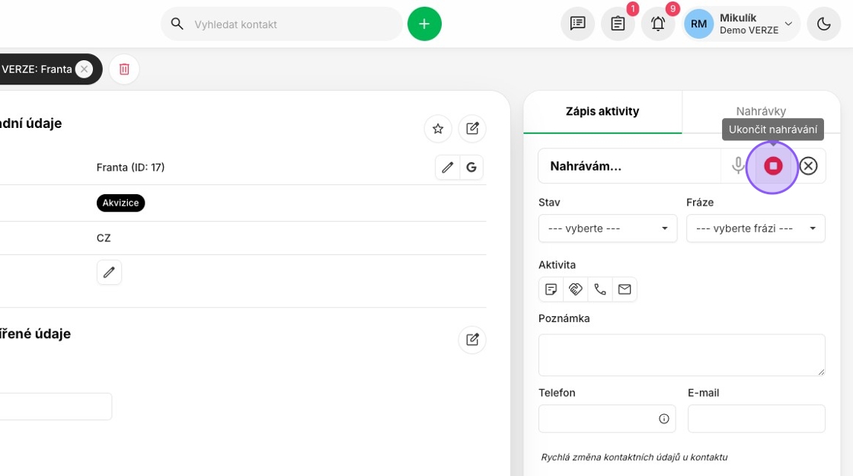Select the meeting handshake activity icon
853x476 pixels.
576,289
